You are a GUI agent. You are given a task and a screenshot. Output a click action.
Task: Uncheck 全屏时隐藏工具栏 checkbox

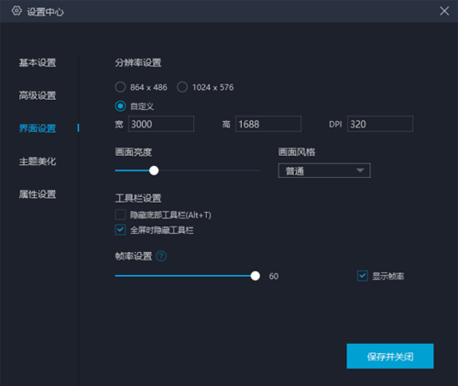pyautogui.click(x=120, y=230)
